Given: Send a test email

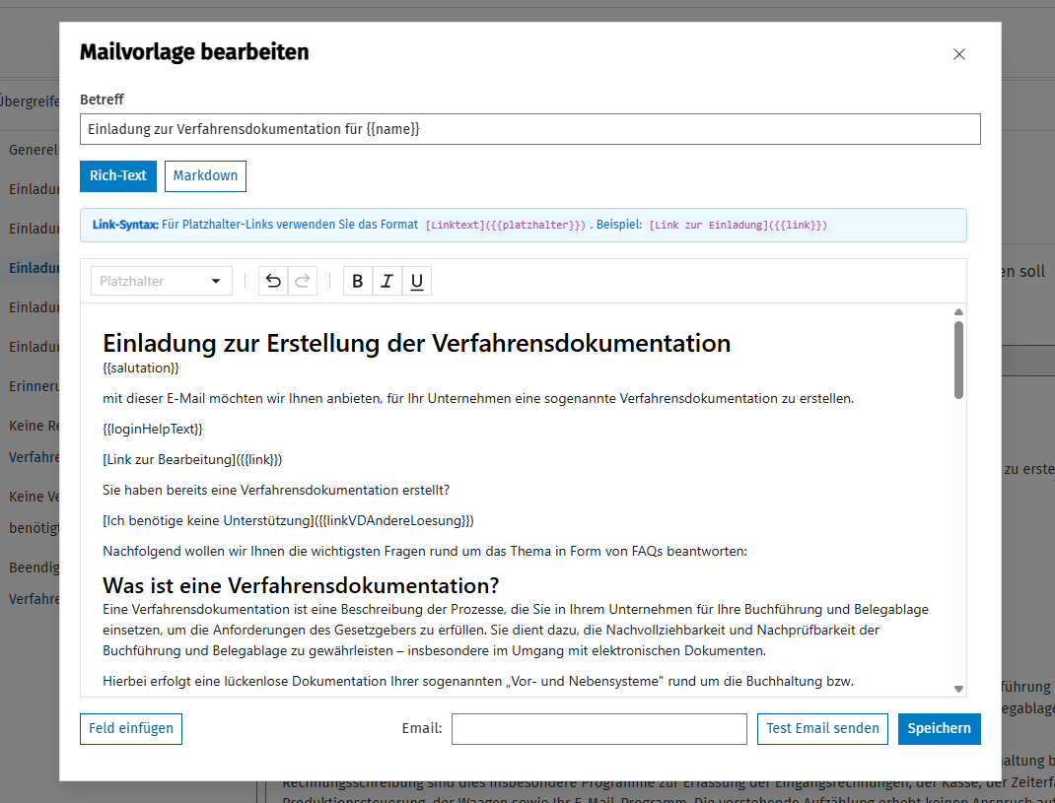Looking at the screenshot, I should 822,729.
